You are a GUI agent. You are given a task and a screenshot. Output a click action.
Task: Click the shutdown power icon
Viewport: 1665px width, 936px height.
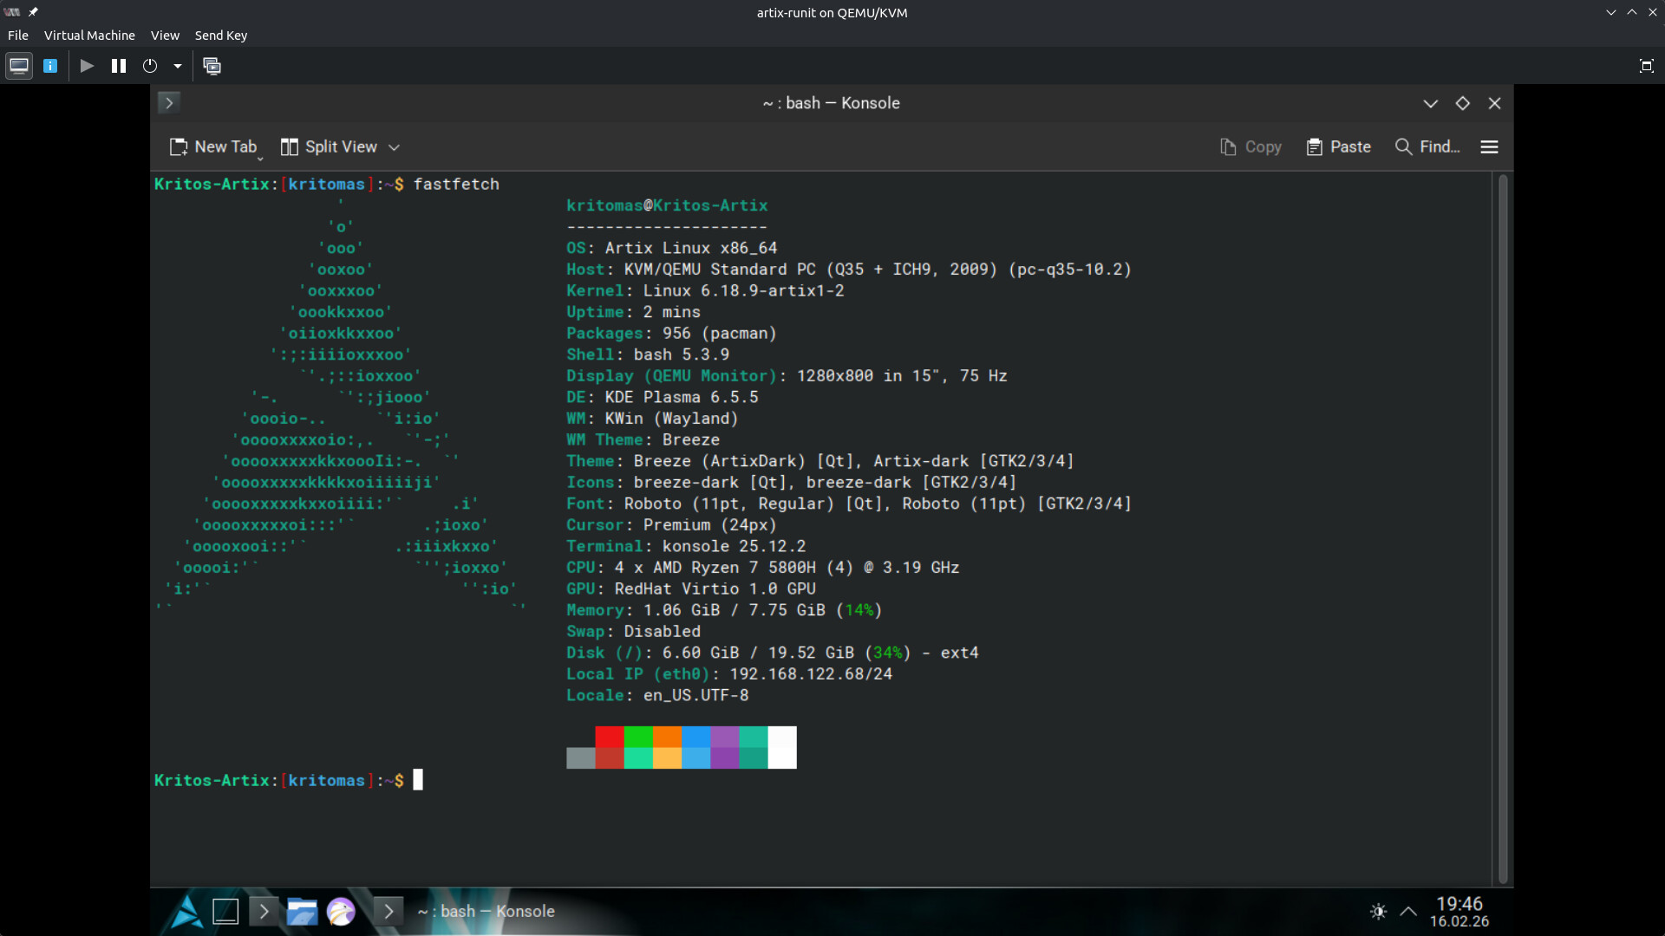(150, 66)
